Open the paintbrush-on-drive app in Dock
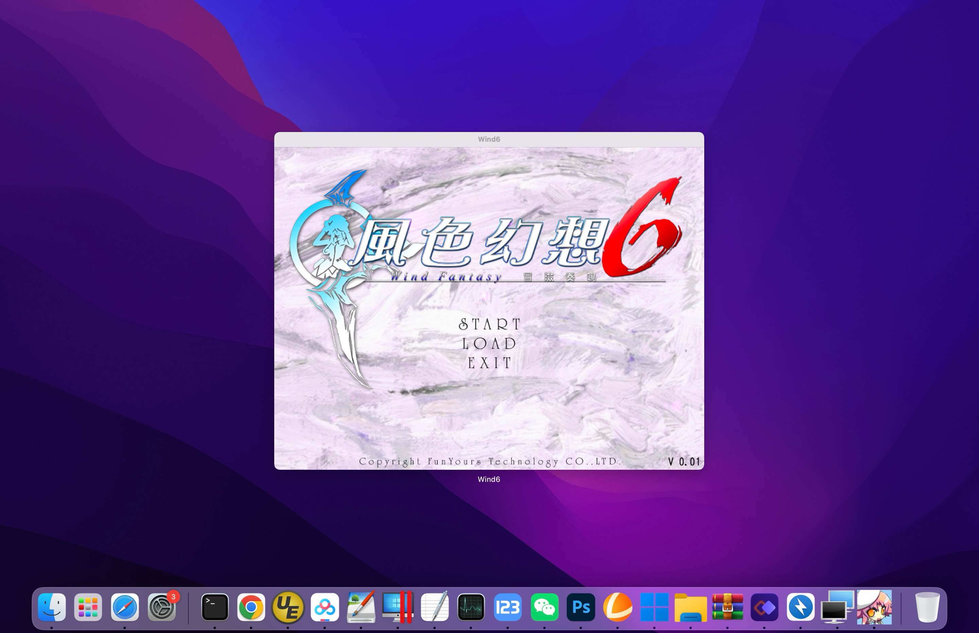Viewport: 979px width, 633px height. 361,607
